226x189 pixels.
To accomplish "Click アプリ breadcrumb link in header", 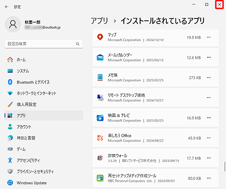I will (x=99, y=21).
